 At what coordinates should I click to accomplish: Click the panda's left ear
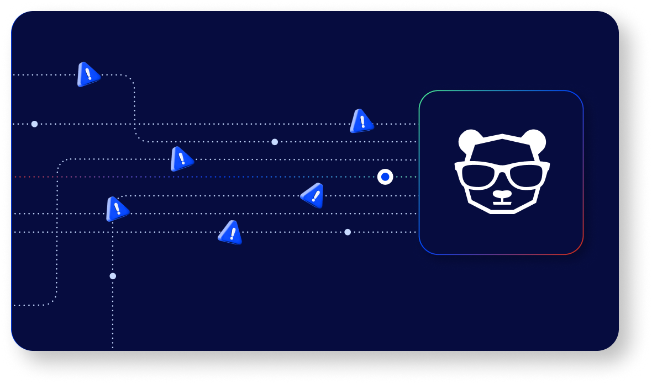[x=470, y=140]
